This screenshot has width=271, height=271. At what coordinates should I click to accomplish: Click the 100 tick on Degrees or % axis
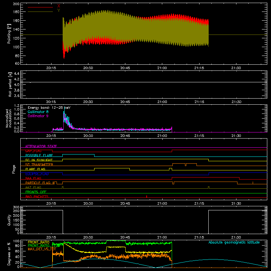[16, 241]
